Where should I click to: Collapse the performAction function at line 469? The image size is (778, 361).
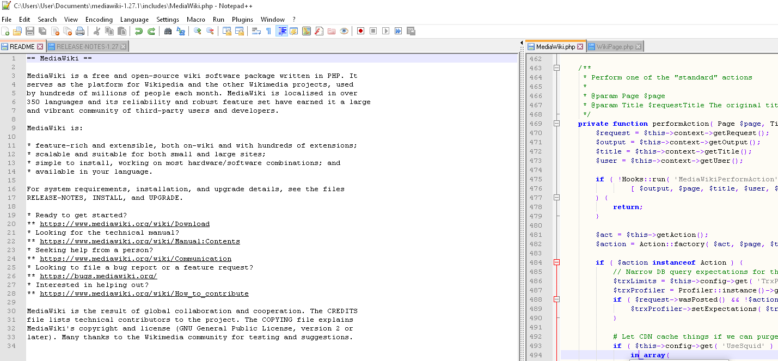click(x=556, y=124)
